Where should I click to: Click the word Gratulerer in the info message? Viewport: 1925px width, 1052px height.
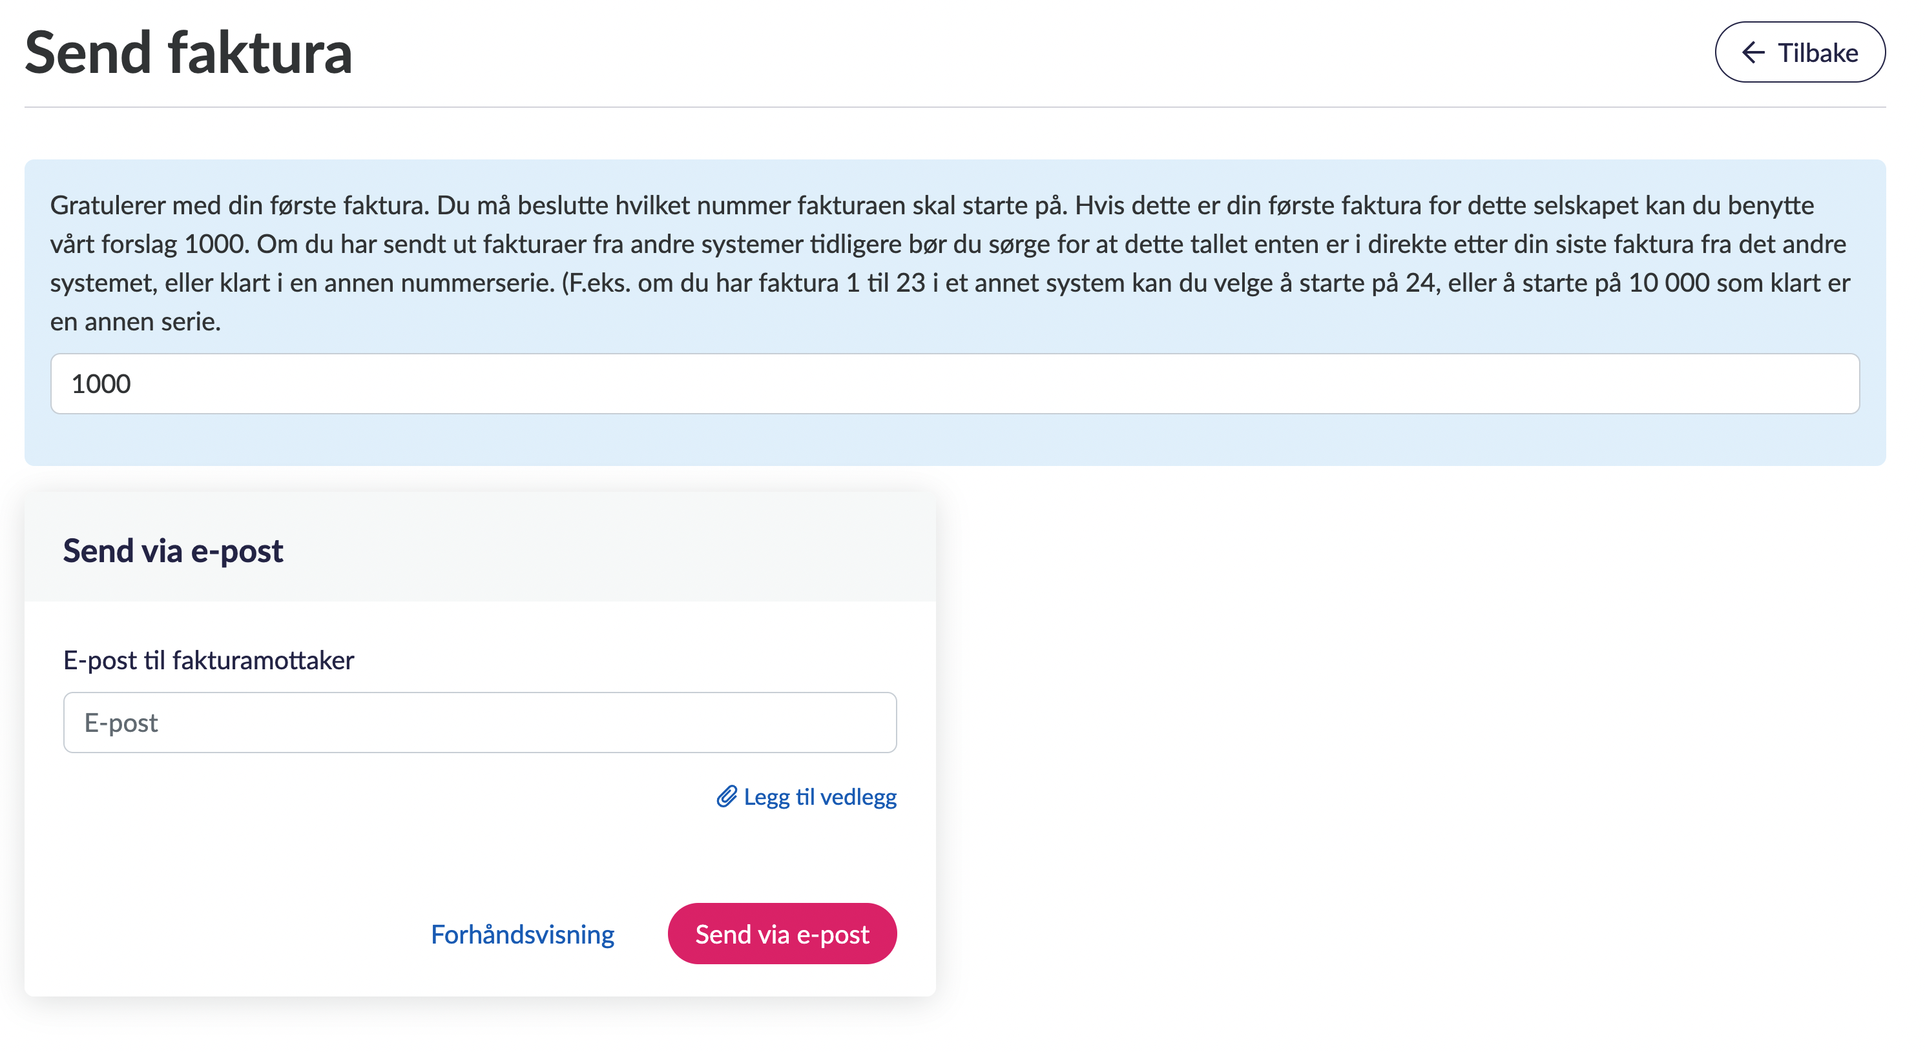pyautogui.click(x=109, y=205)
